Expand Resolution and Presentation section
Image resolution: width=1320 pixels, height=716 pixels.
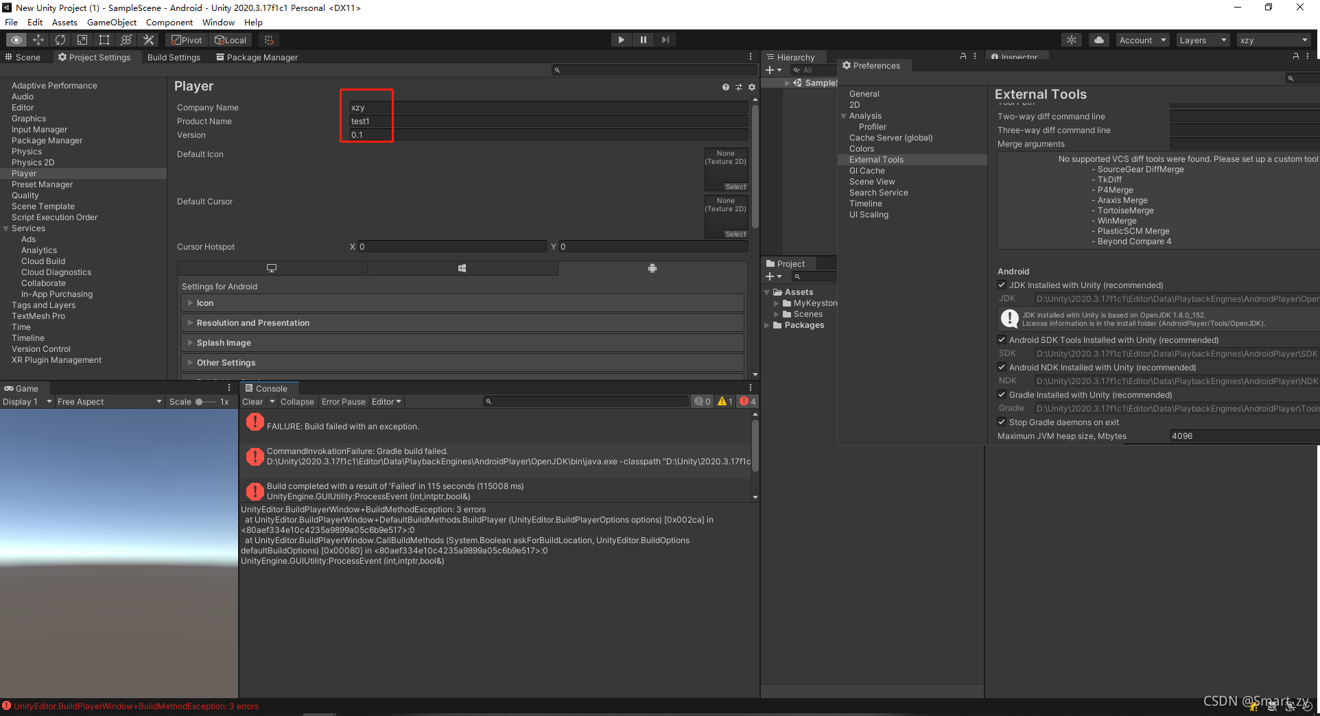[462, 323]
